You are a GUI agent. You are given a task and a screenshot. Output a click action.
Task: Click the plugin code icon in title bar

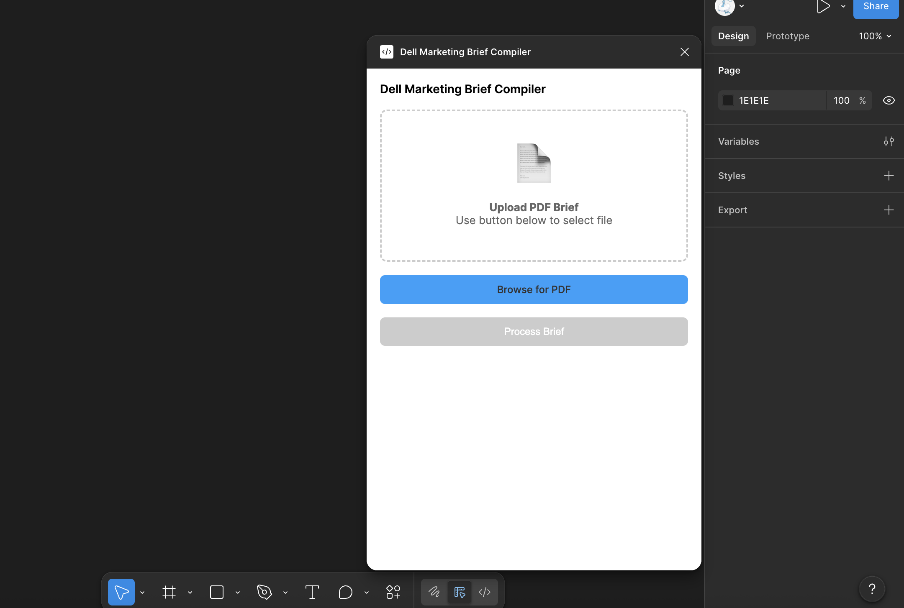point(387,52)
